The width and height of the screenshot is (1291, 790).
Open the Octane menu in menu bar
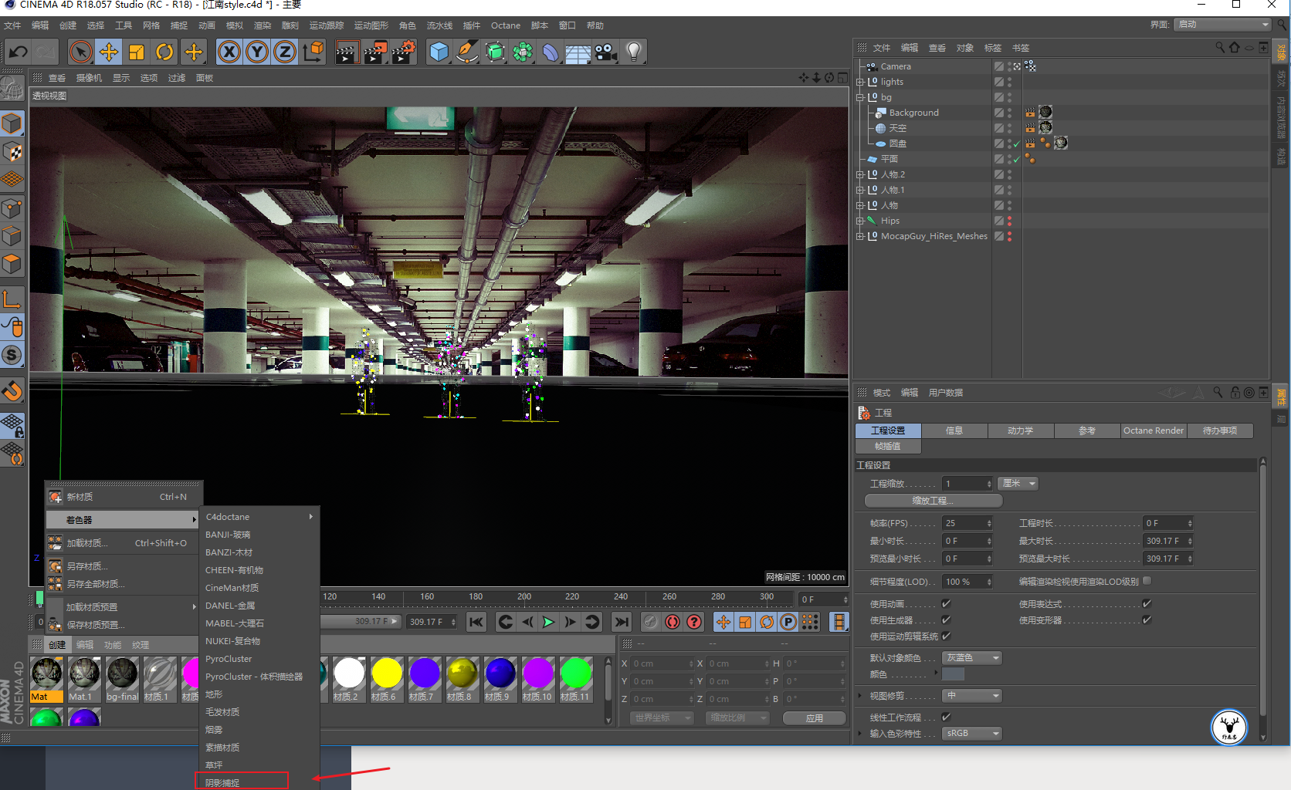tap(506, 25)
